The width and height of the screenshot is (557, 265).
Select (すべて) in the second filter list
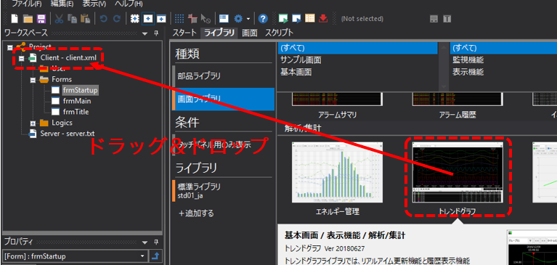tap(503, 48)
